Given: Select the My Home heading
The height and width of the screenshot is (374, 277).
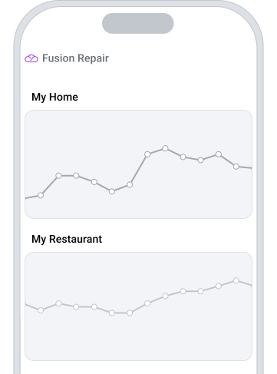Looking at the screenshot, I should [54, 98].
